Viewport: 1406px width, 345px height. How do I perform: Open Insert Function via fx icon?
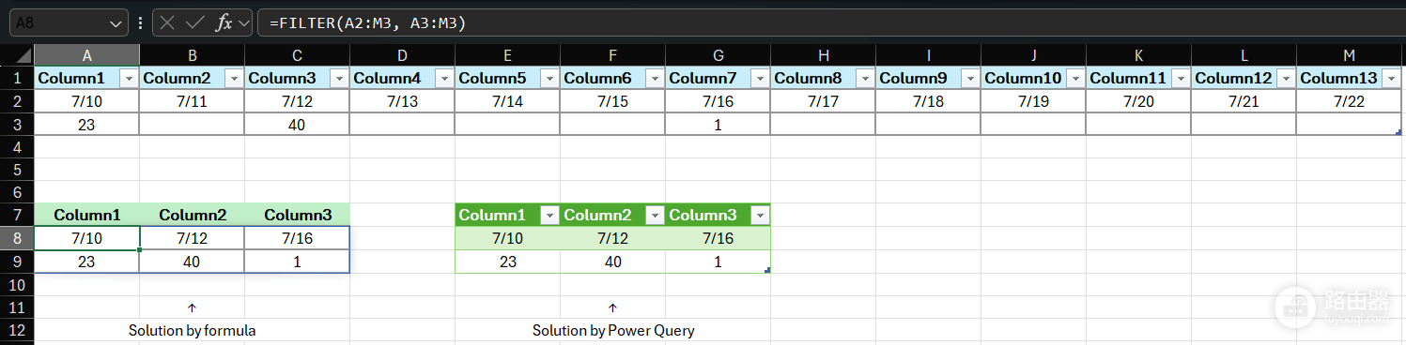224,23
